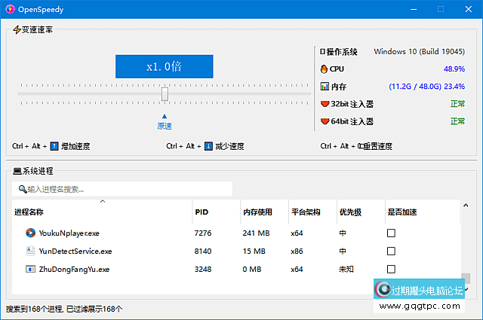
Task: Click the memory chart icon
Action: coord(325,87)
